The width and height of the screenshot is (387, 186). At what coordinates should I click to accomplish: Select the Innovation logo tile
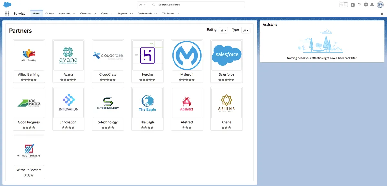68,103
